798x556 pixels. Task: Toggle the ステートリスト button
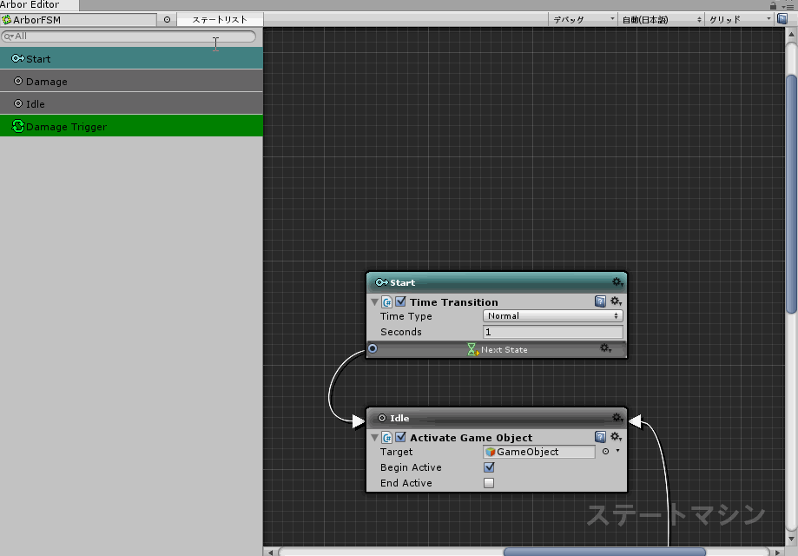pyautogui.click(x=220, y=19)
